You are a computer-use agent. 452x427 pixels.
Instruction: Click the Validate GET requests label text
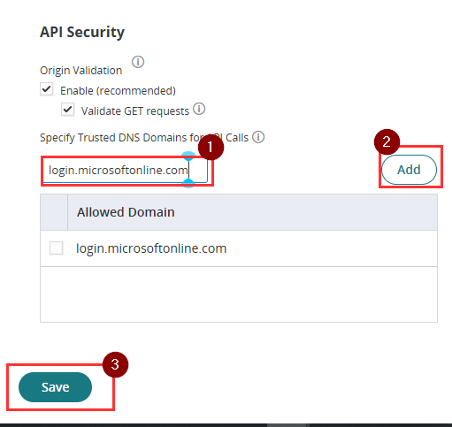pyautogui.click(x=135, y=111)
